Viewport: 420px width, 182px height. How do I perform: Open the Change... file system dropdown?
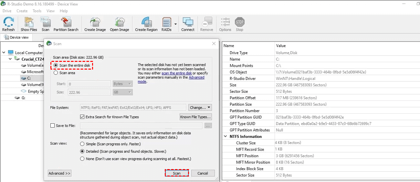200,108
